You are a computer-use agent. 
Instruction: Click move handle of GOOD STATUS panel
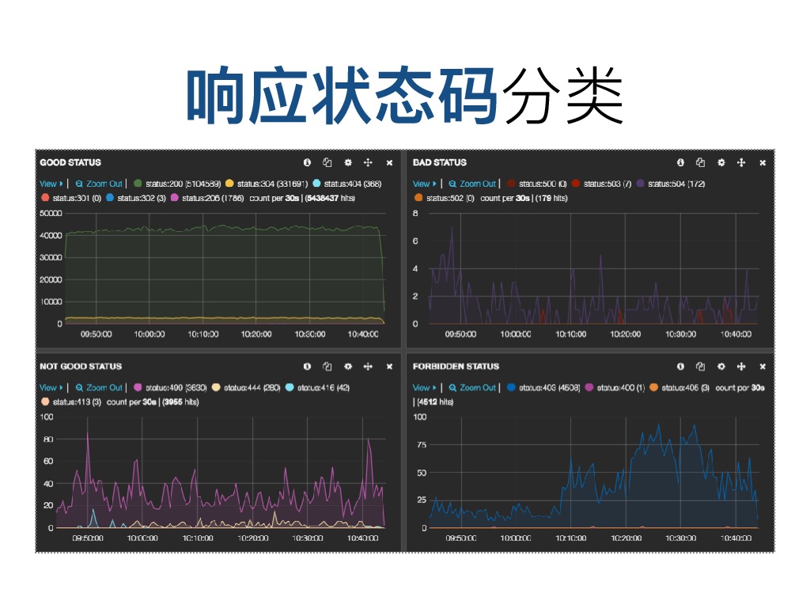pyautogui.click(x=368, y=162)
